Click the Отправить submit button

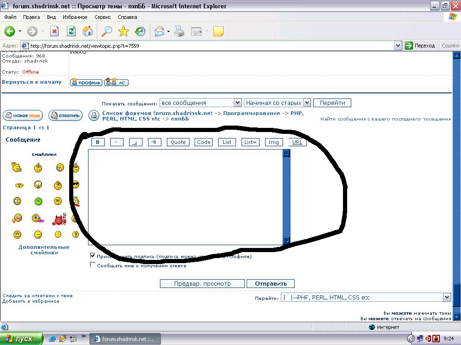point(271,284)
